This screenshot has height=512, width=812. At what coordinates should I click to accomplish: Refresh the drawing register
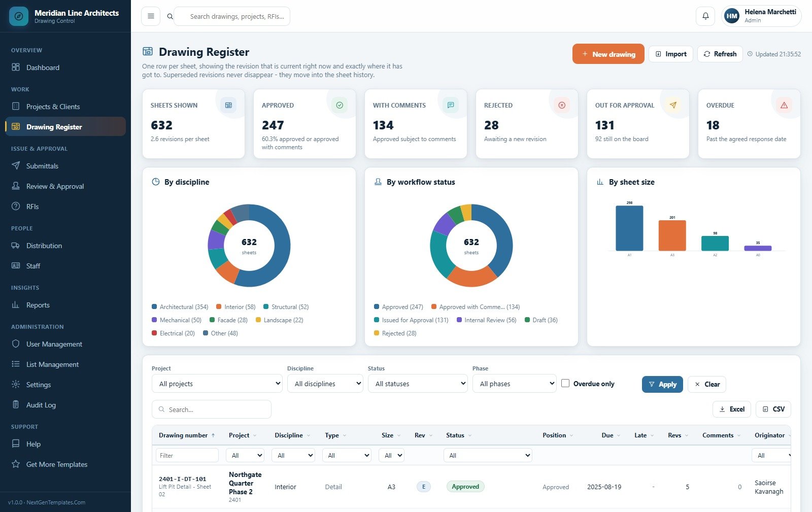pyautogui.click(x=720, y=54)
